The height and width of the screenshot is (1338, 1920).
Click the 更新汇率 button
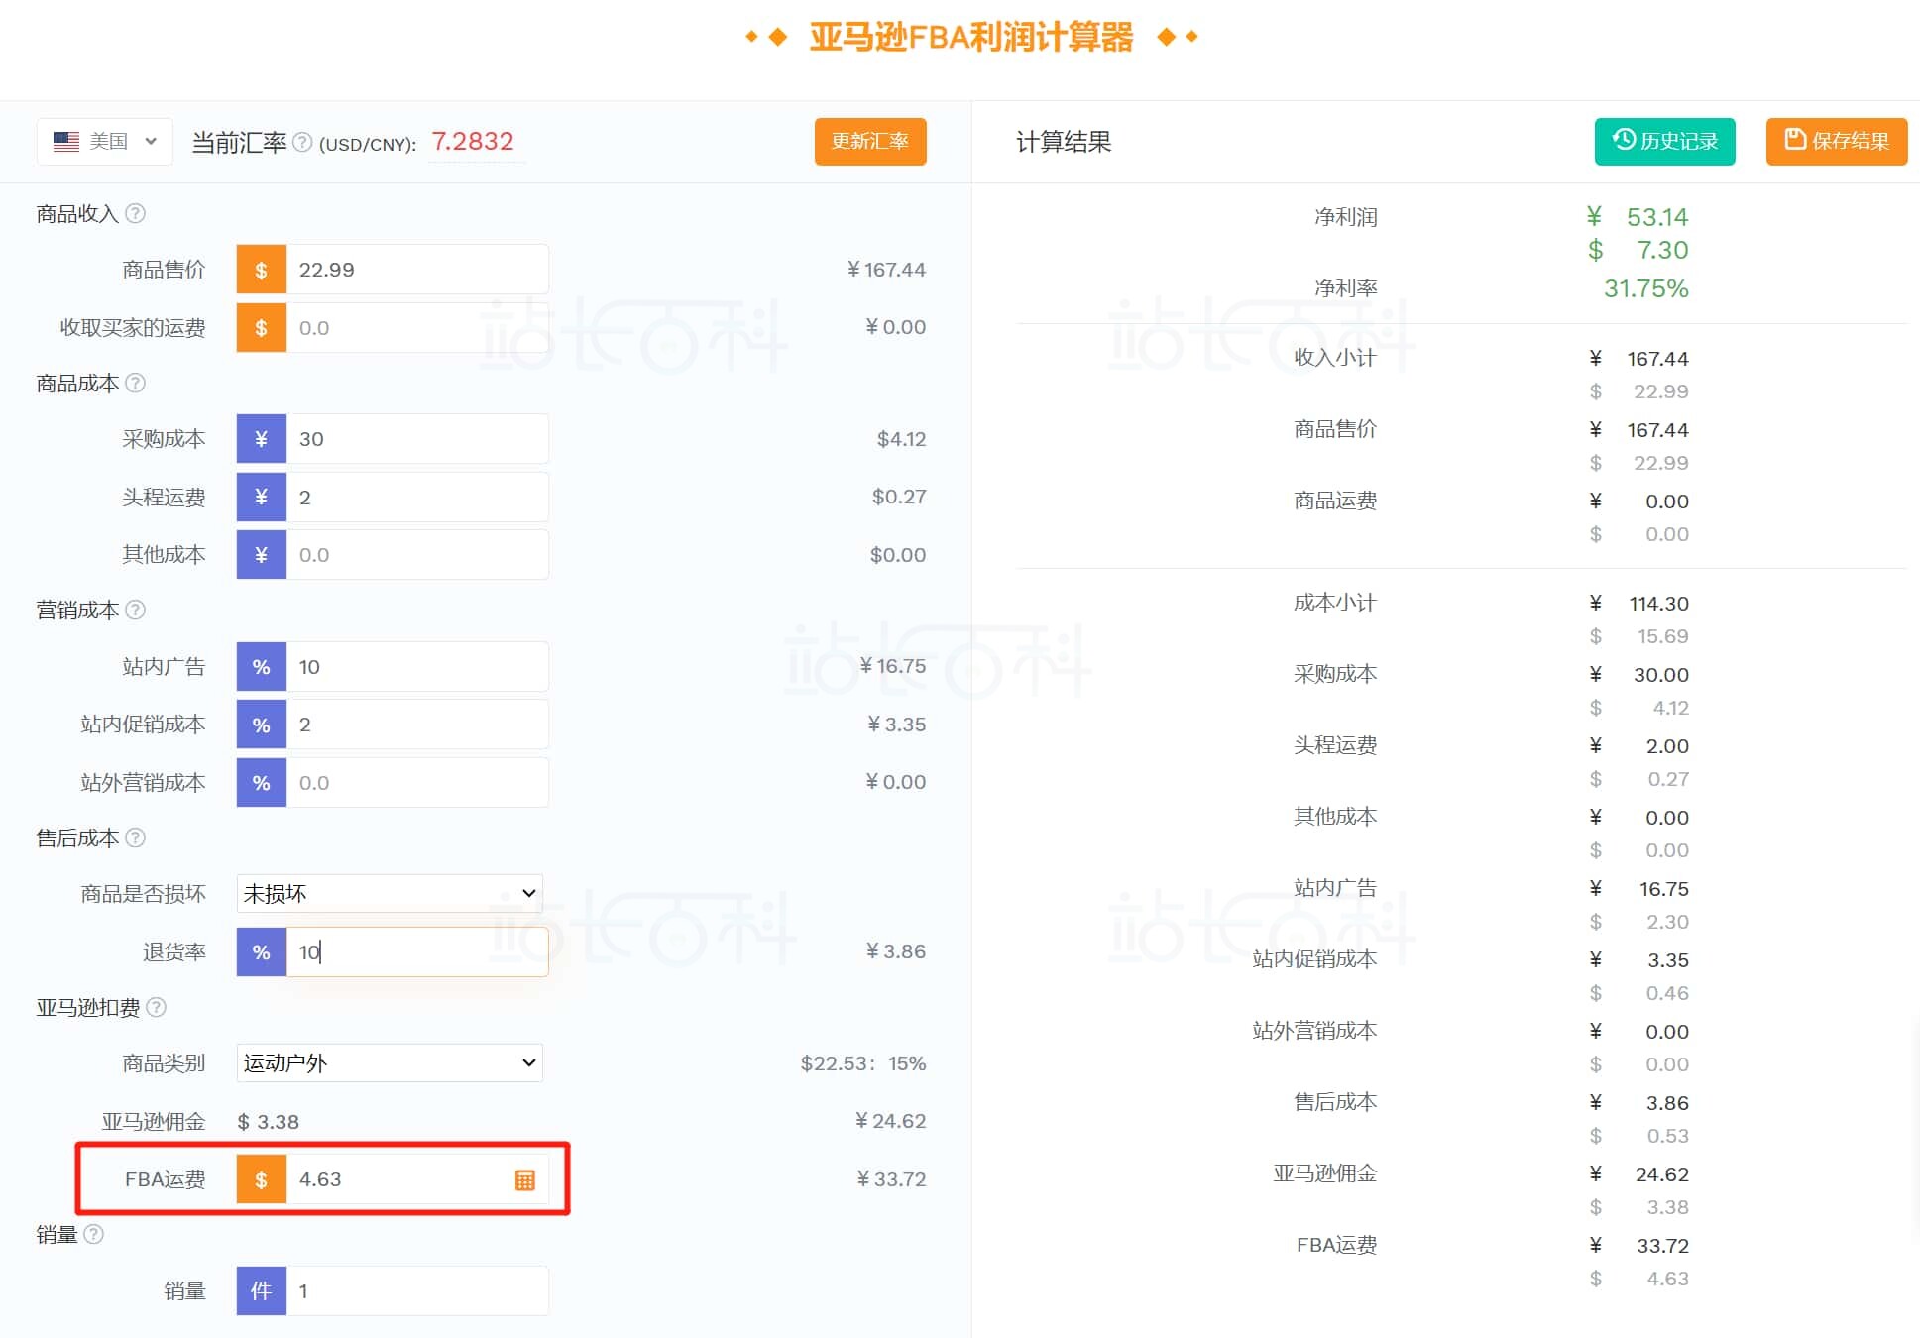tap(869, 141)
